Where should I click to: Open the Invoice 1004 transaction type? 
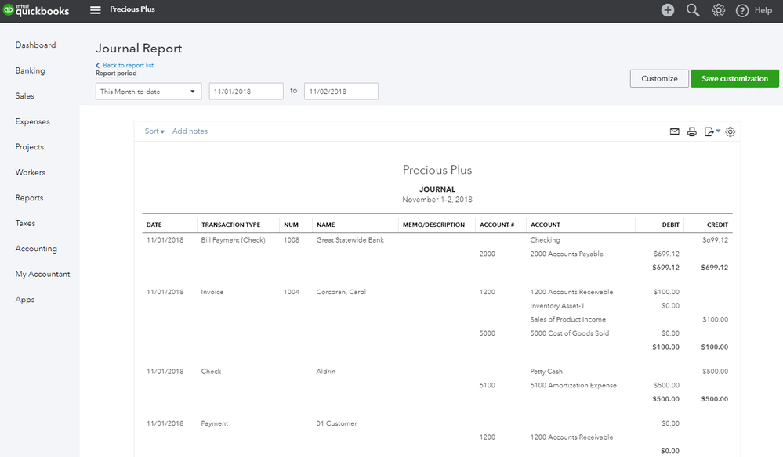coord(212,292)
